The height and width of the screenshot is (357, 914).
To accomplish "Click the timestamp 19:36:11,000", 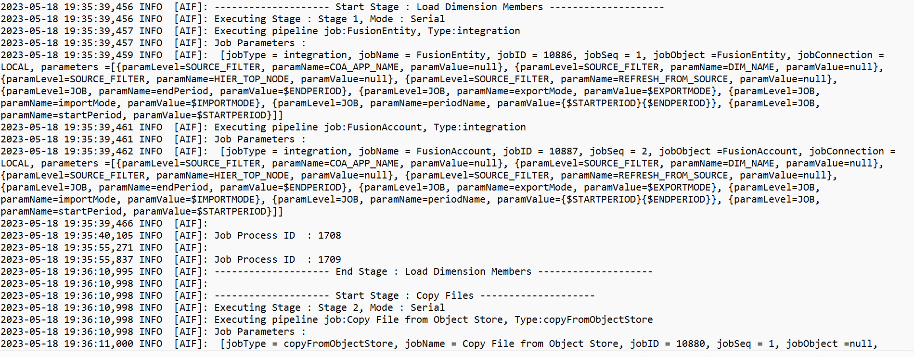I will point(98,344).
